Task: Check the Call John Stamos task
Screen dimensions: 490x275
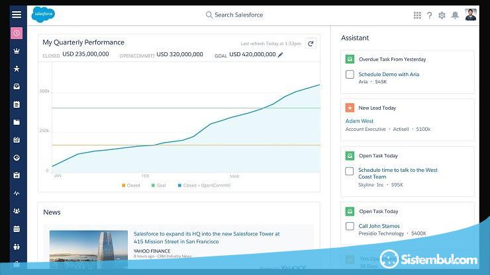Action: (350, 226)
